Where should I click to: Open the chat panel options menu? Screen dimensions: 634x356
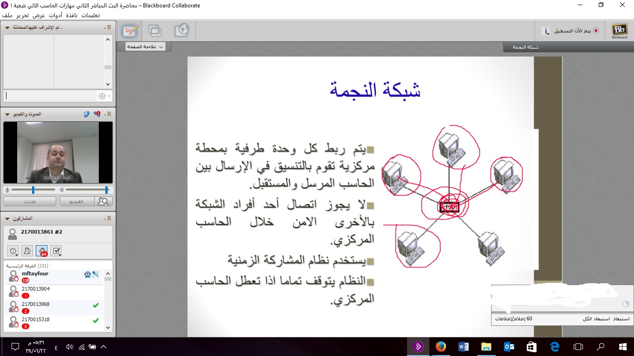coord(108,27)
